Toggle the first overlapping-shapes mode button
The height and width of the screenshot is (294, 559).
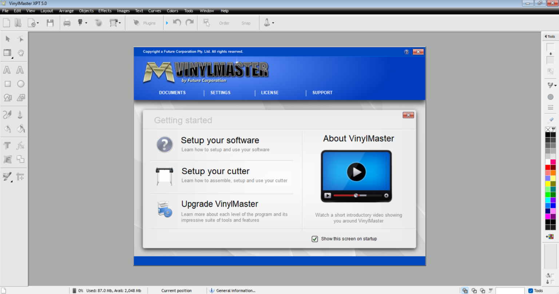tap(465, 290)
